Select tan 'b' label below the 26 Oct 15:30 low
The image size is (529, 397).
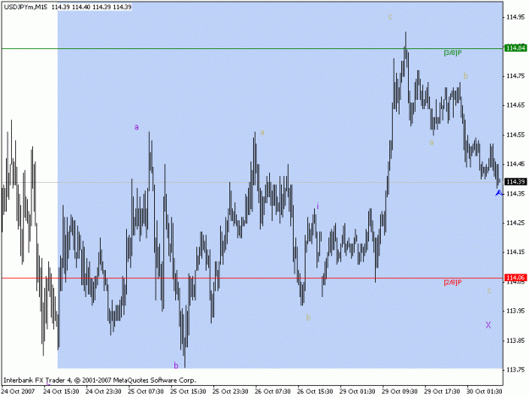pos(308,317)
